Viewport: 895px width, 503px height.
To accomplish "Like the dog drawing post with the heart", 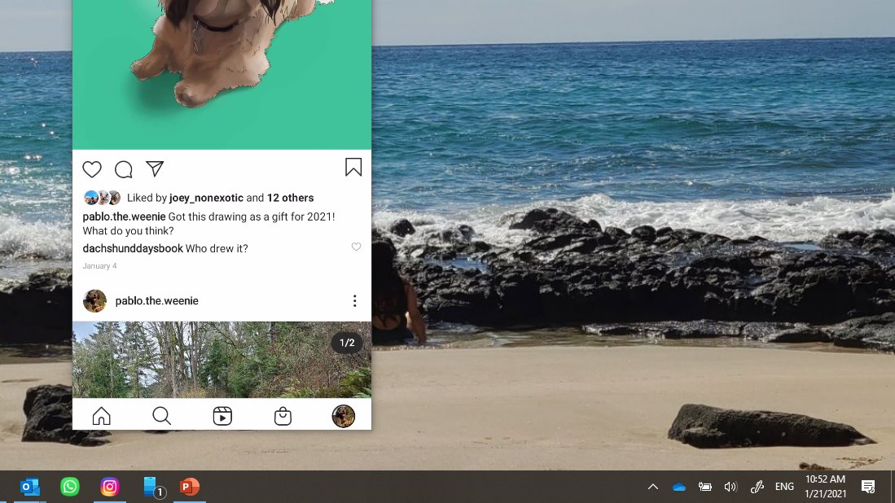I will [92, 168].
